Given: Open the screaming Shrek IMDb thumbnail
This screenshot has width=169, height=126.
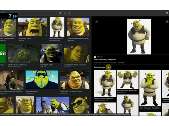Looking at the screenshot, I should coord(32,27).
